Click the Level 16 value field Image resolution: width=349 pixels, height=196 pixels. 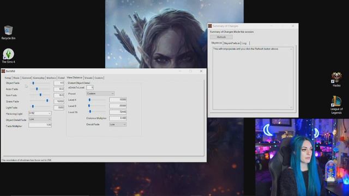[118, 112]
